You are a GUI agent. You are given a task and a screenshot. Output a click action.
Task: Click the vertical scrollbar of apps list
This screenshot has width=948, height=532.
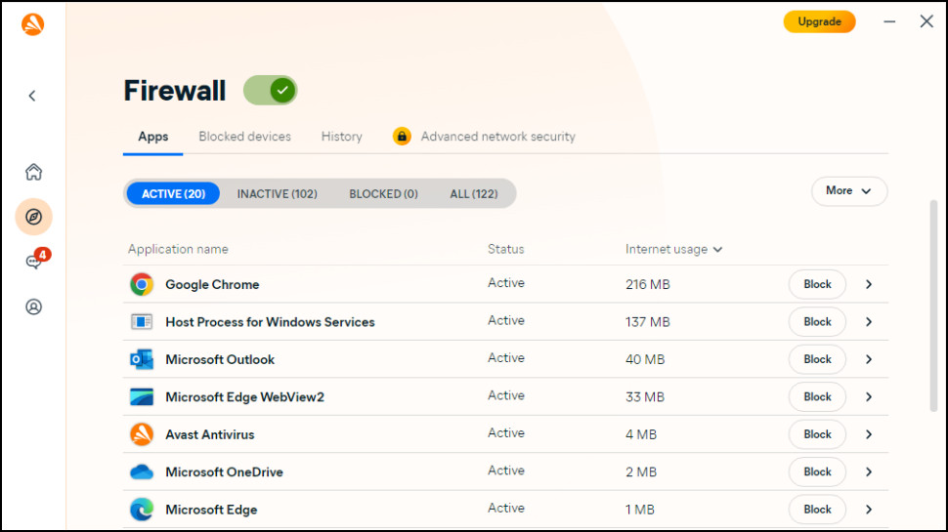[x=933, y=307]
